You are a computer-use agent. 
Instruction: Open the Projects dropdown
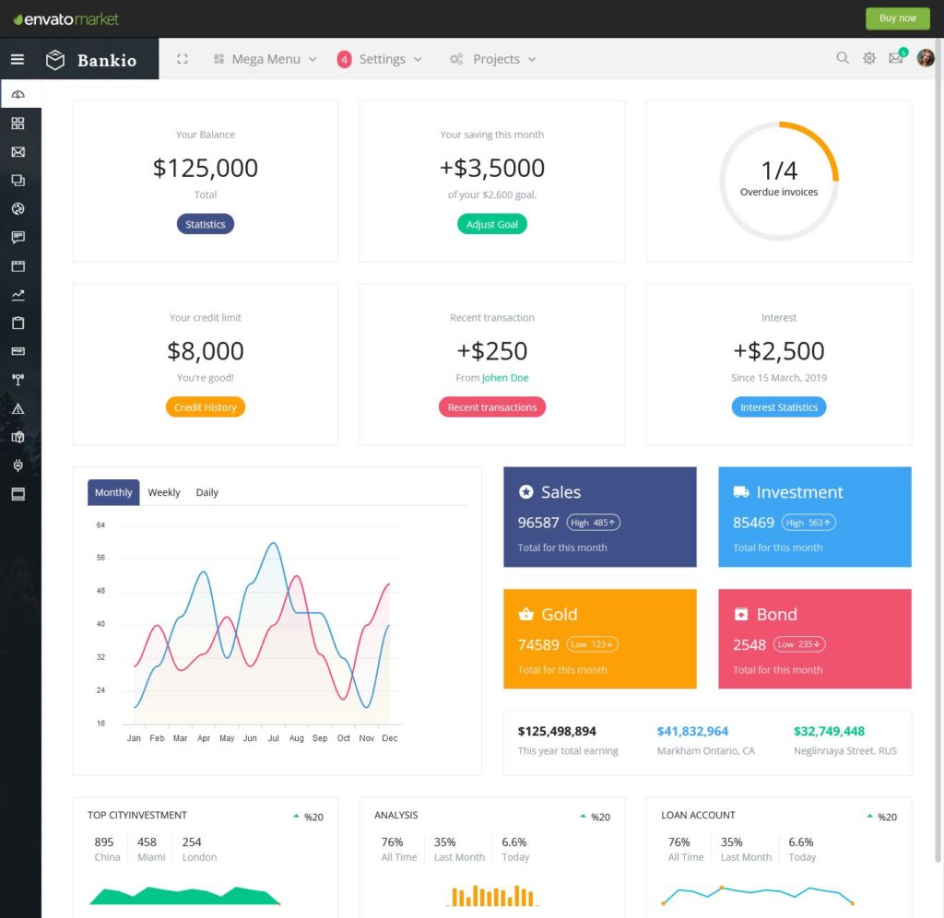[x=492, y=58]
